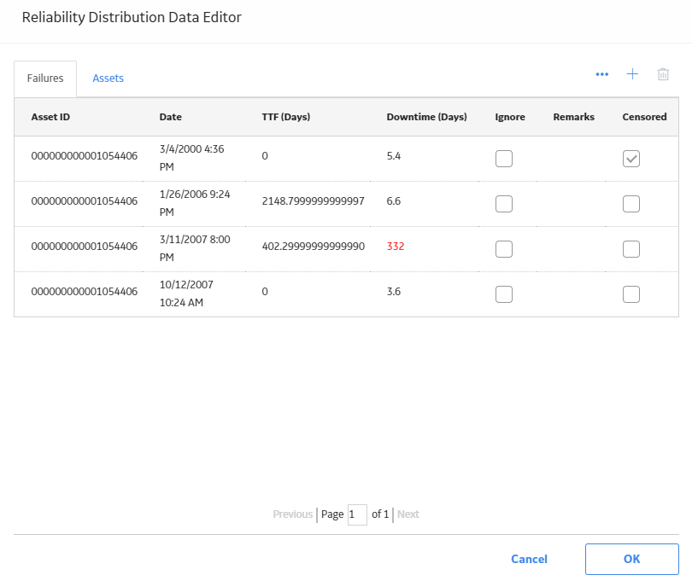Screen dimensions: 692x581
Task: Select the date 1/26/2006 9:24 PM
Action: pyautogui.click(x=195, y=203)
